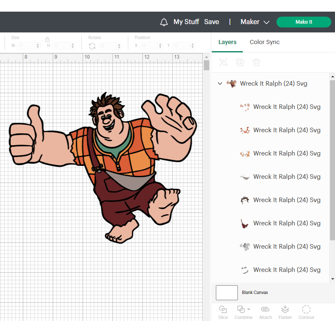This screenshot has width=335, height=321.
Task: Toggle the size aspect ratio lock
Action: [47, 40]
